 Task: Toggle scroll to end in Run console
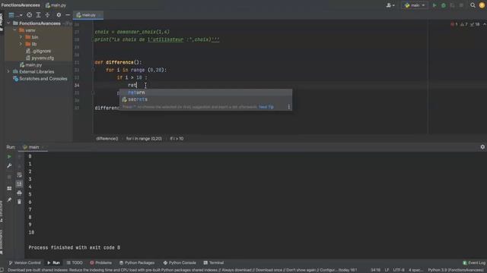point(19,184)
